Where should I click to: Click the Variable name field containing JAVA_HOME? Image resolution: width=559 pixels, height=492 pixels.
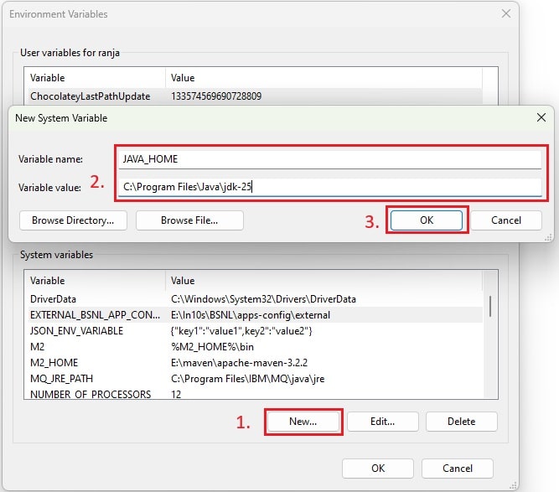[x=329, y=159]
